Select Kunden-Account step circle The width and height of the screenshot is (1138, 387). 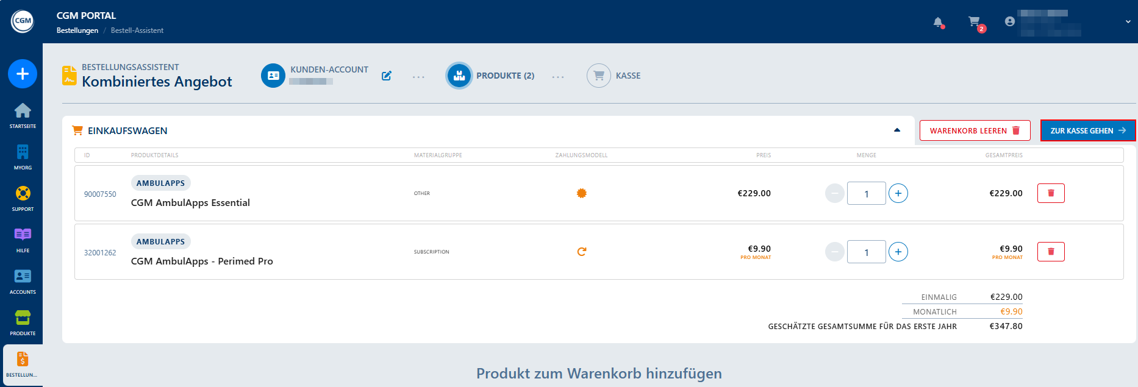[273, 76]
